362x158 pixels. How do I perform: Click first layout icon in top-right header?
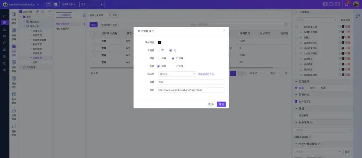[325, 4]
